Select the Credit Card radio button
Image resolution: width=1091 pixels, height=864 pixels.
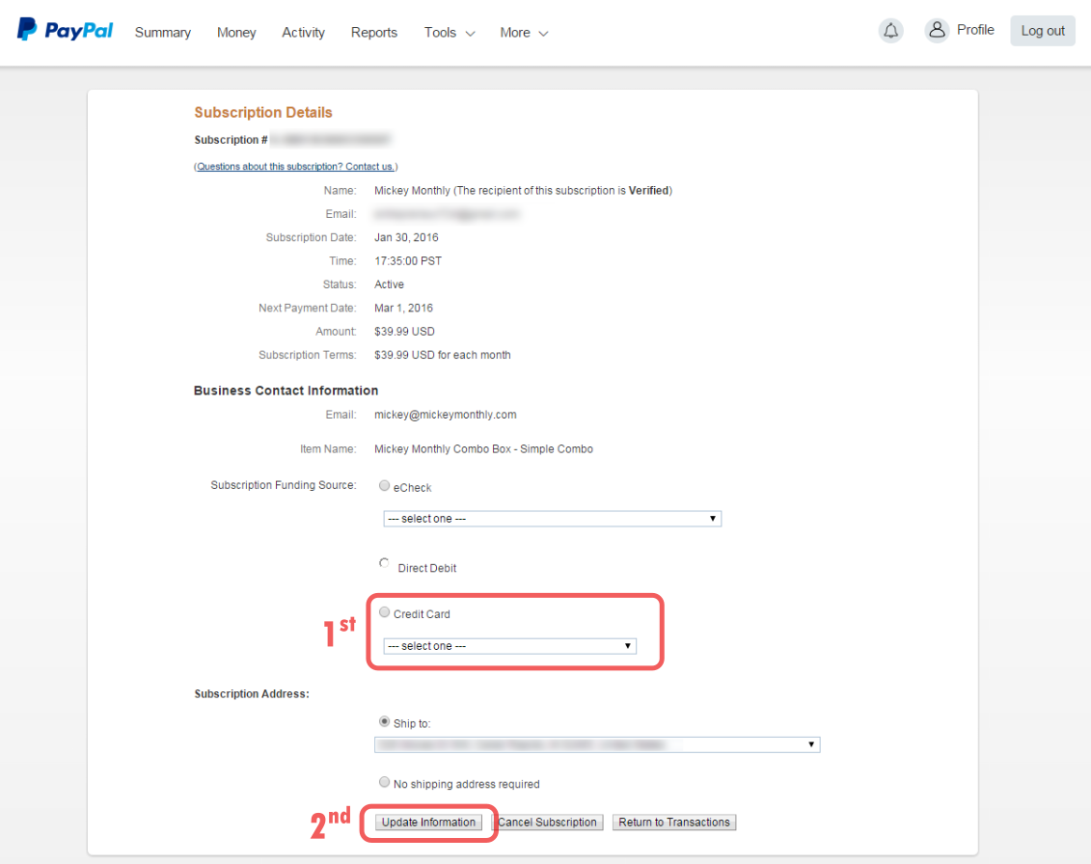384,612
